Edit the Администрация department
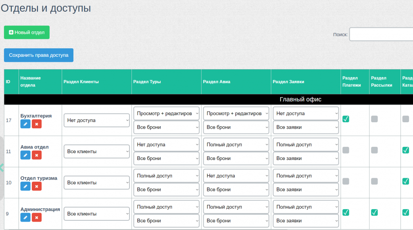 point(25,218)
